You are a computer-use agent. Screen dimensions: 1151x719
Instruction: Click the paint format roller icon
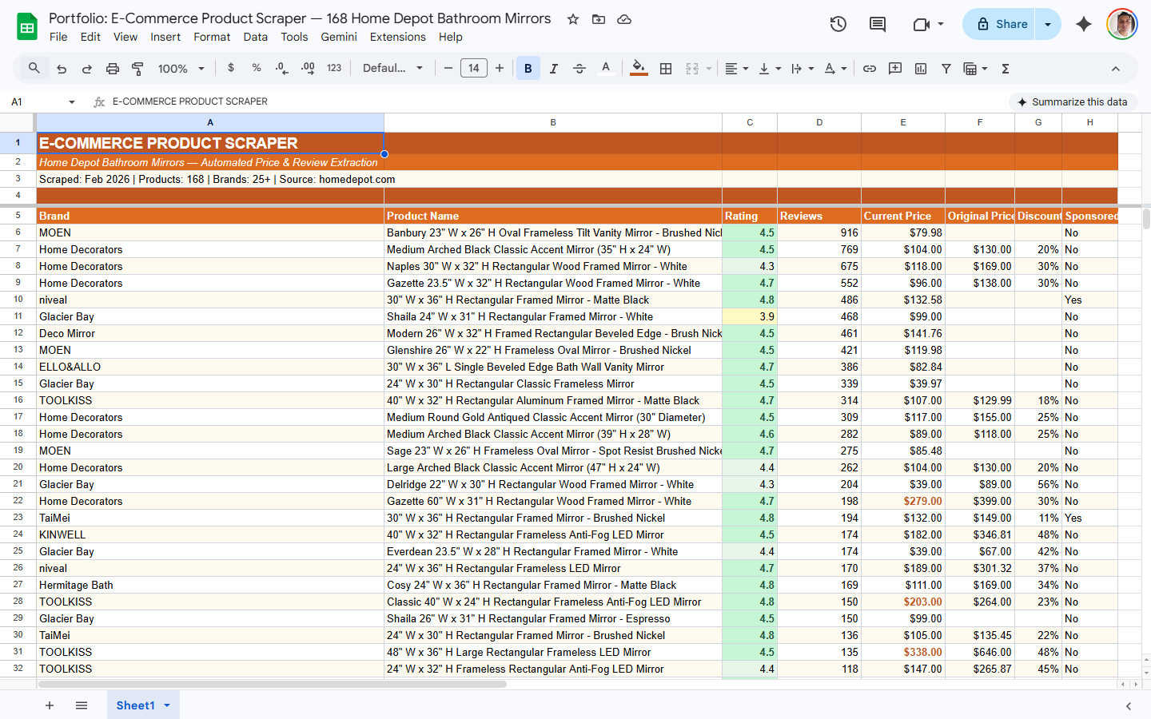pyautogui.click(x=137, y=69)
